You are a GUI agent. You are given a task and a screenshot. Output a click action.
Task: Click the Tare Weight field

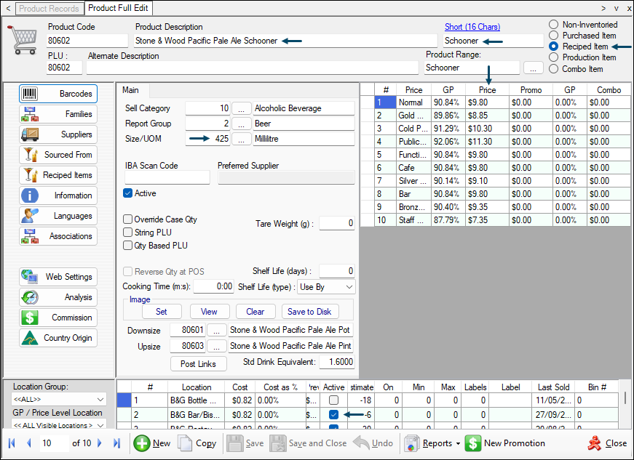(x=337, y=223)
